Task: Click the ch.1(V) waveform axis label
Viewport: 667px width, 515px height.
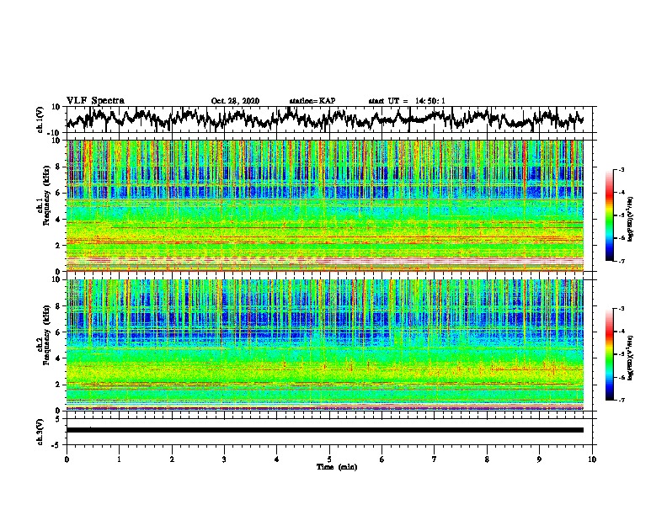Action: tap(40, 119)
